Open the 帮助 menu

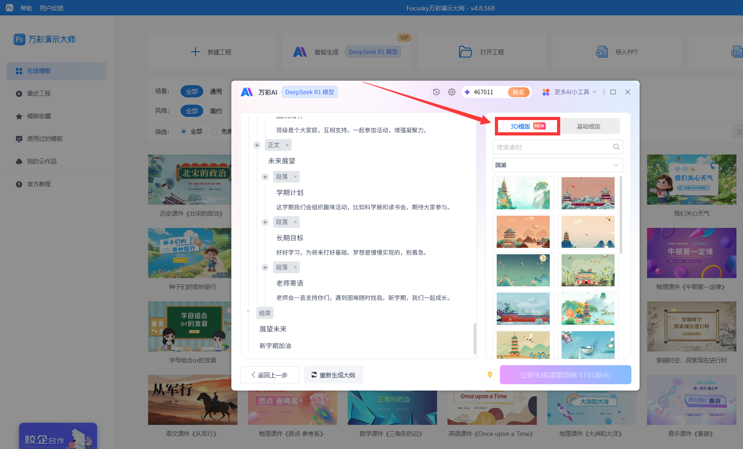26,8
